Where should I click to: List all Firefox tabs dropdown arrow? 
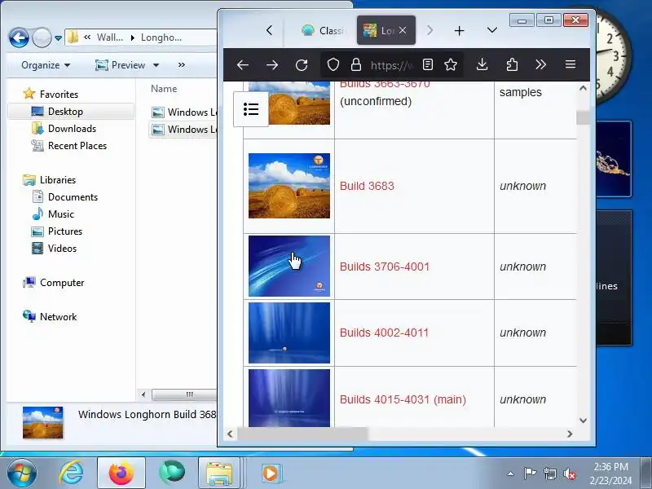click(x=492, y=30)
